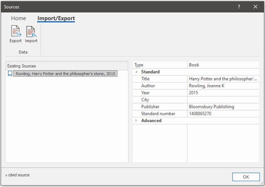Expand the Advanced properties group
This screenshot has height=187, width=265.
(136, 120)
